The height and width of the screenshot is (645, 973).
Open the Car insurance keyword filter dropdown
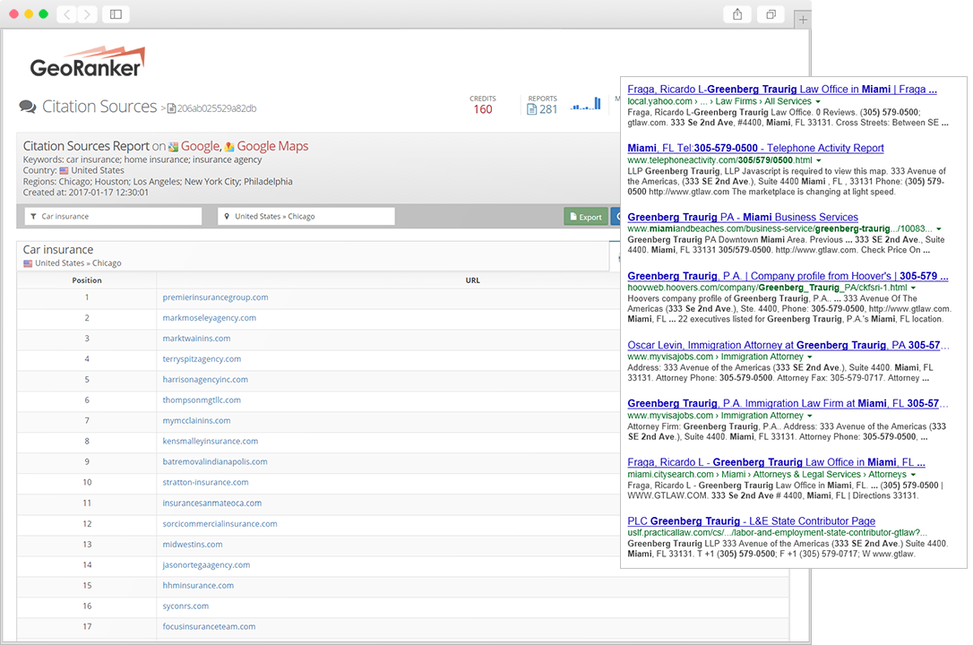[113, 217]
